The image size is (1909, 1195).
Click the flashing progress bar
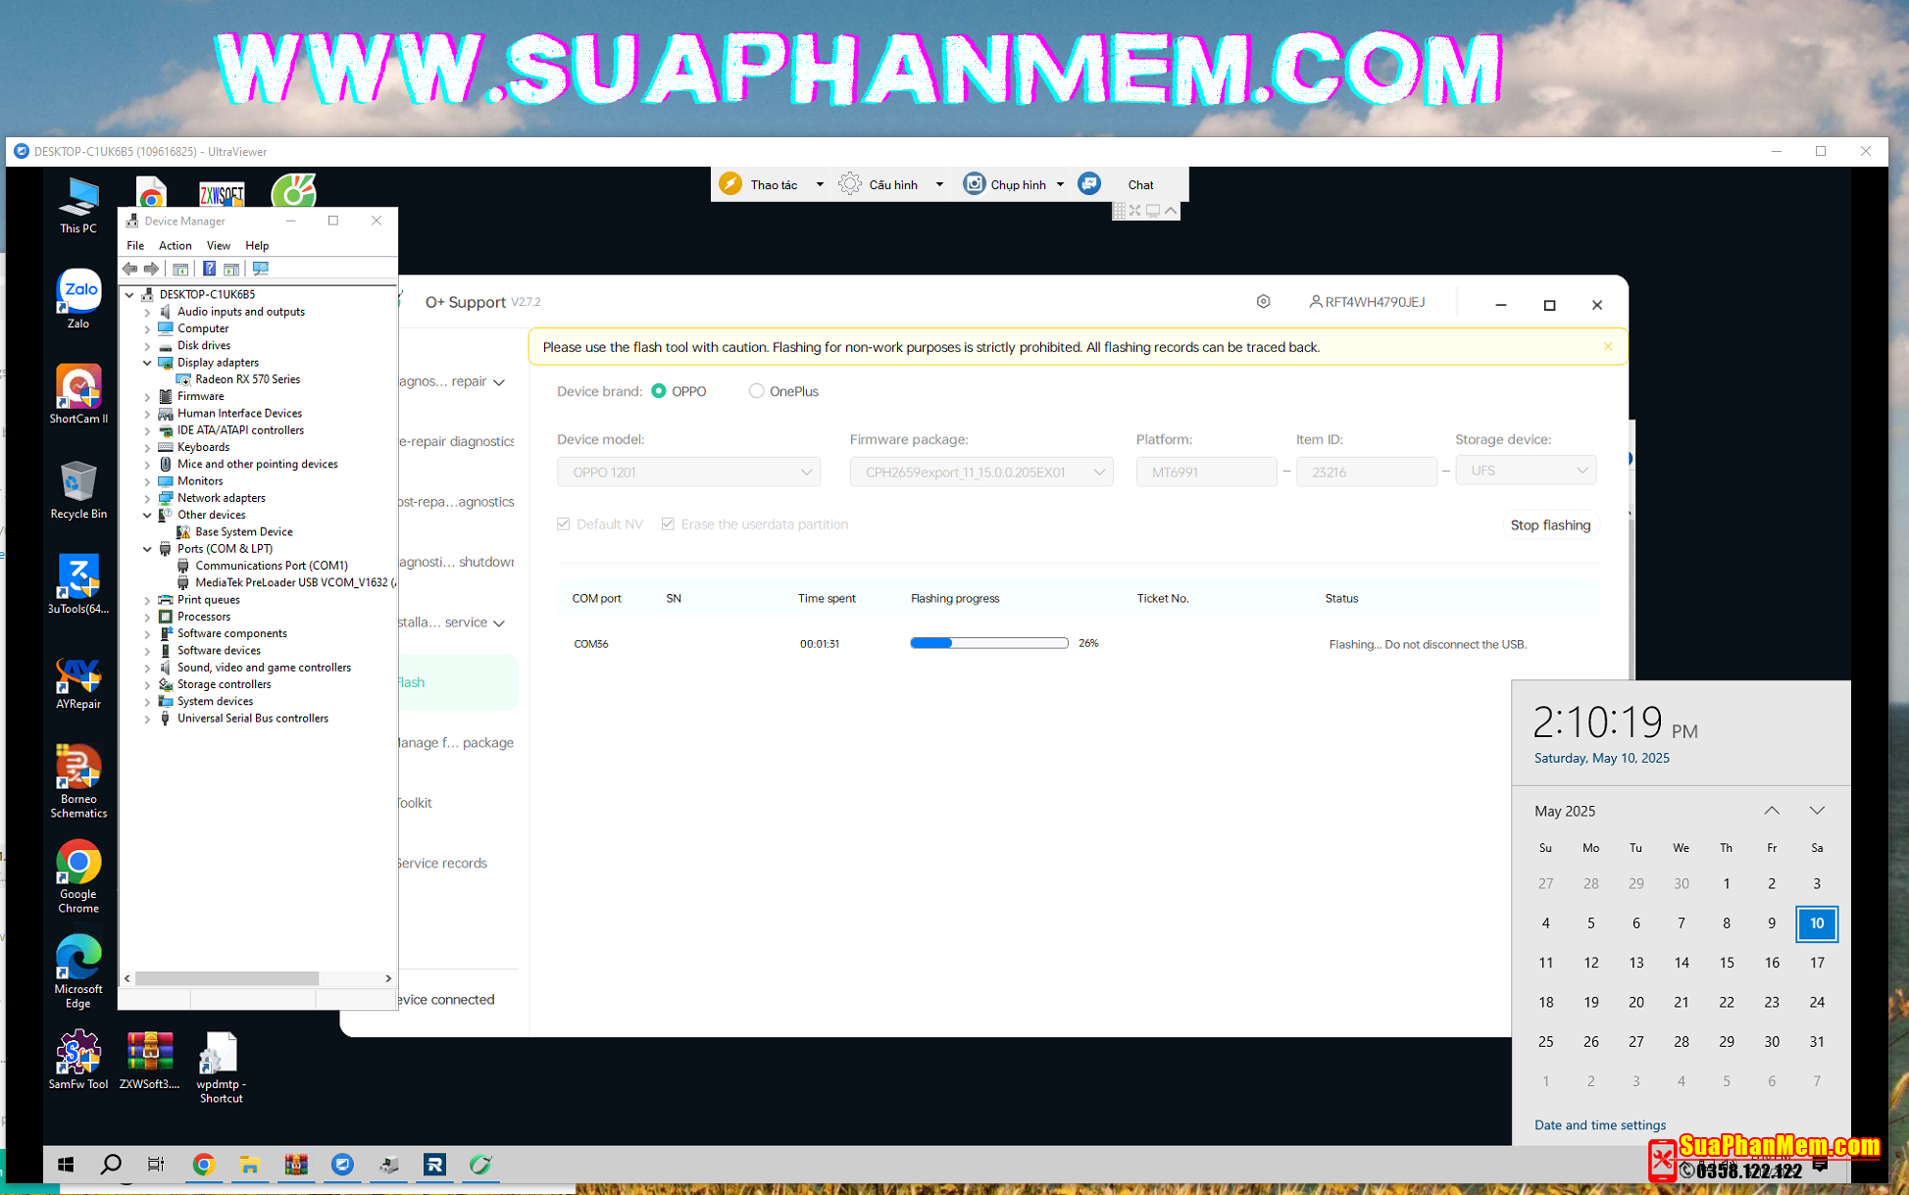point(988,643)
